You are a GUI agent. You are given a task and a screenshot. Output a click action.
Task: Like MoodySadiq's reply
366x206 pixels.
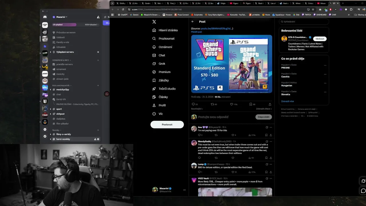point(233,158)
